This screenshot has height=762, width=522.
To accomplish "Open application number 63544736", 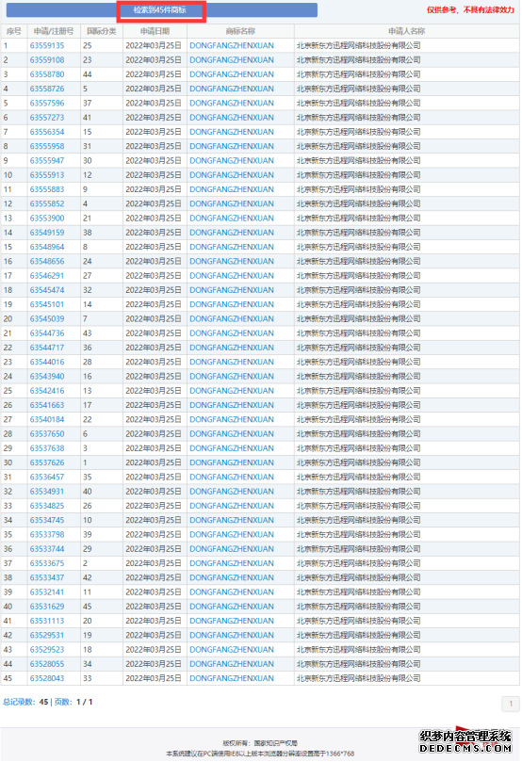I will pyautogui.click(x=47, y=333).
